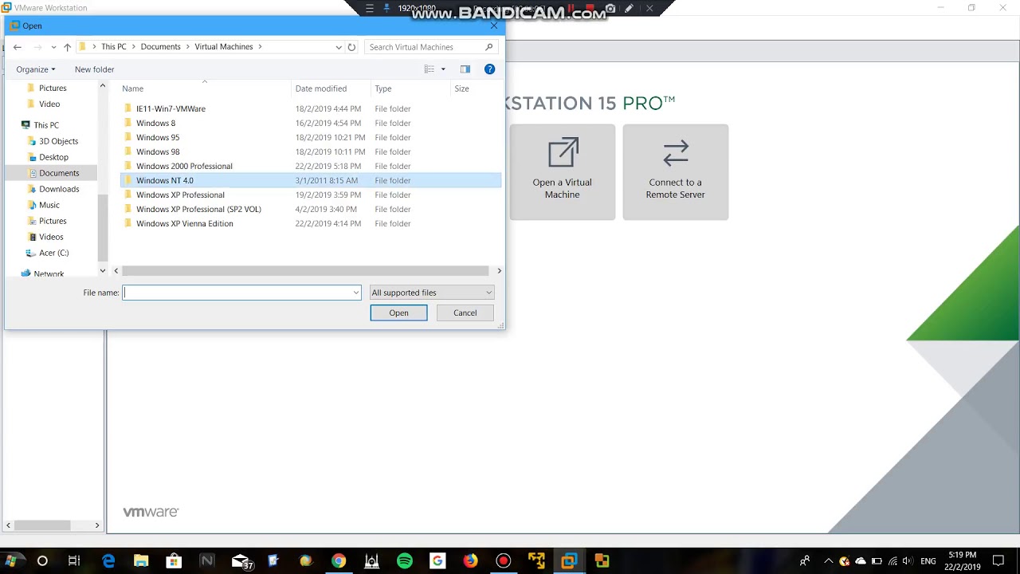Go to Documents in the address path
The image size is (1020, 574).
[x=161, y=47]
